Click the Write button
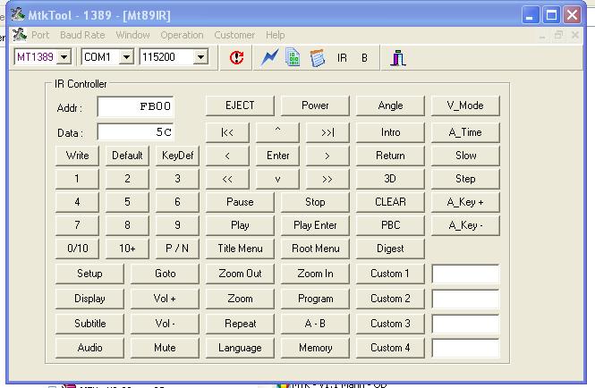Screen dimensions: 595x388 pyautogui.click(x=77, y=156)
